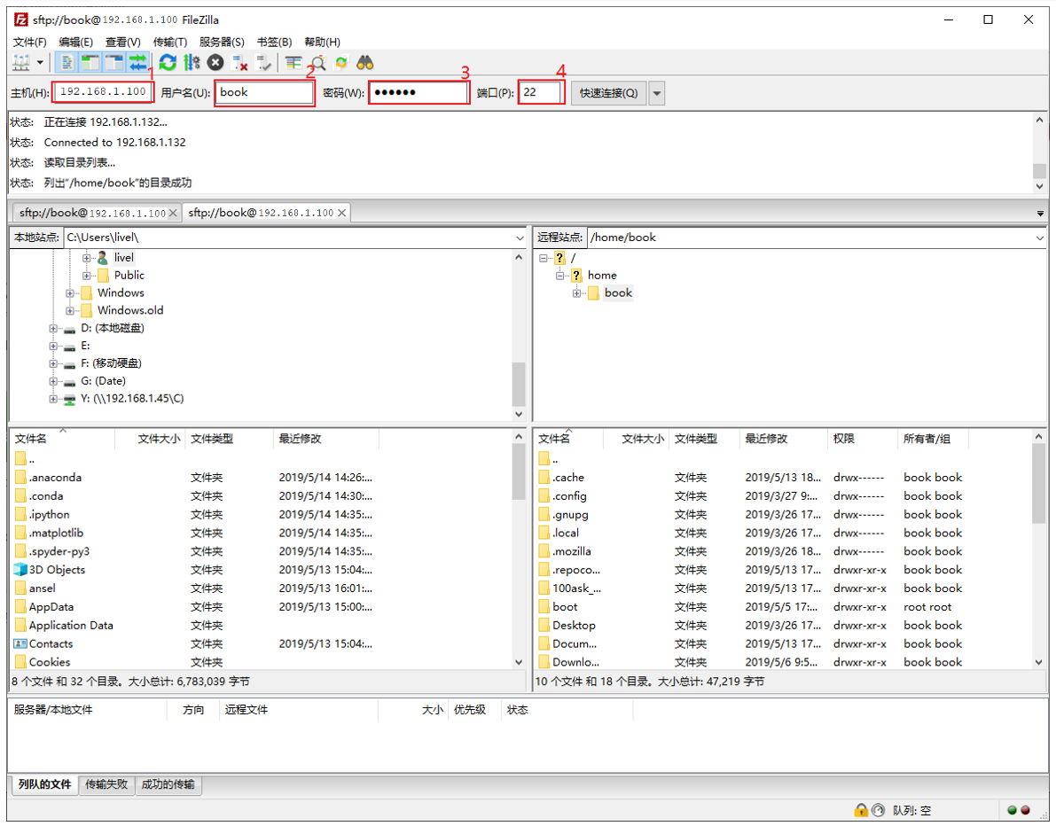Expand the Y: network drive
This screenshot has height=826, width=1056.
pos(53,399)
